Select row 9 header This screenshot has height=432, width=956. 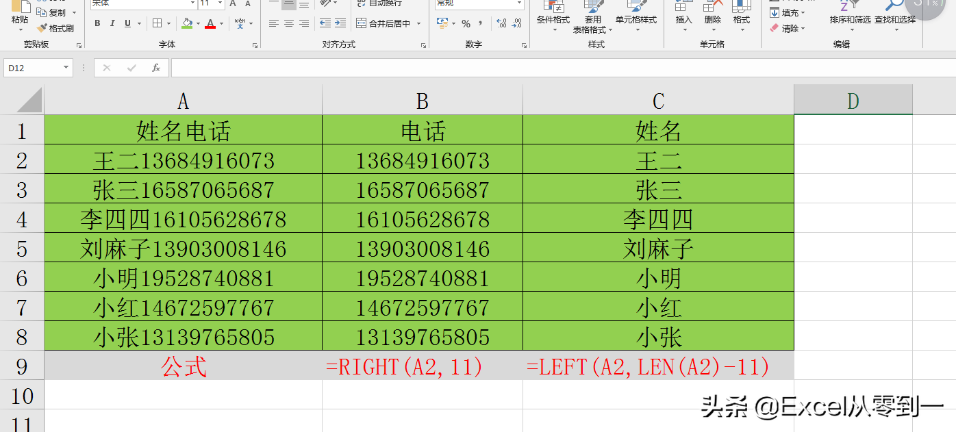click(x=22, y=366)
